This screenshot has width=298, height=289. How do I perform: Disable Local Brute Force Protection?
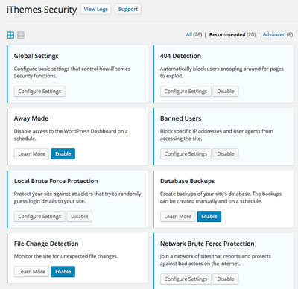coord(80,217)
